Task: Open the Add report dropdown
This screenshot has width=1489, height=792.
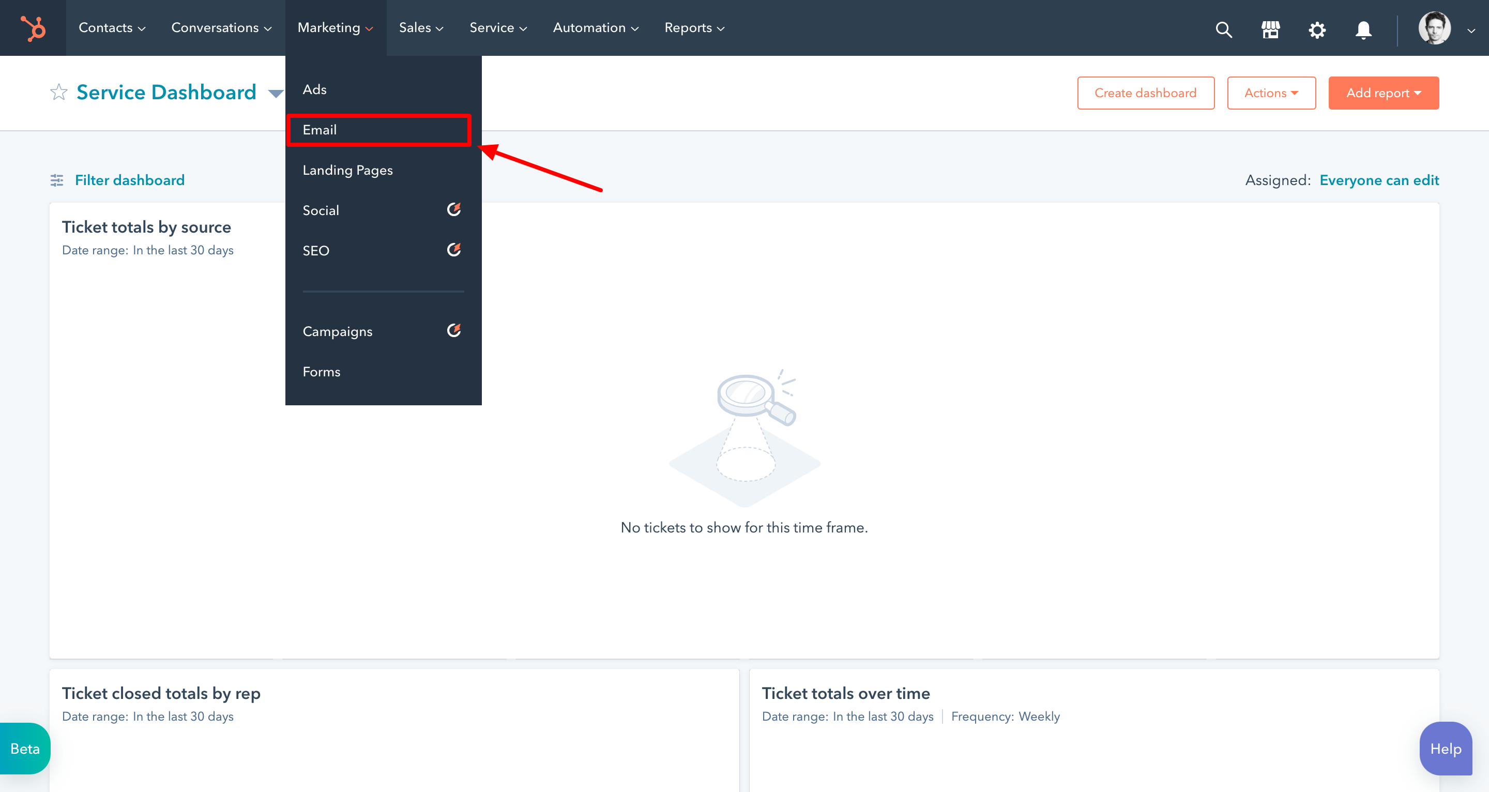Action: (1383, 93)
